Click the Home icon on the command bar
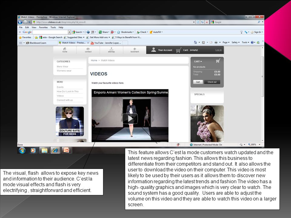This screenshot has height=218, width=291. pyautogui.click(x=195, y=42)
